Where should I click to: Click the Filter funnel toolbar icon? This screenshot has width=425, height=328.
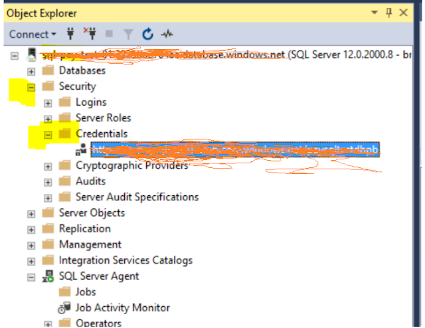coord(128,35)
